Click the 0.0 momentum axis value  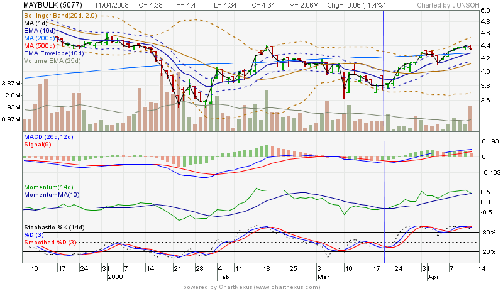(x=485, y=202)
